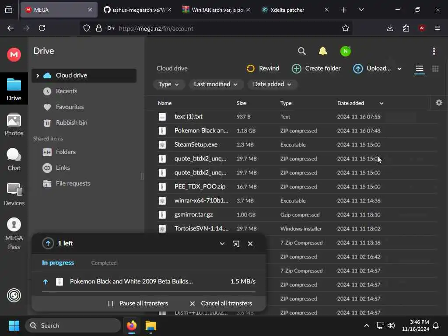
Task: Go back to the previous page
Action: [x=10, y=28]
